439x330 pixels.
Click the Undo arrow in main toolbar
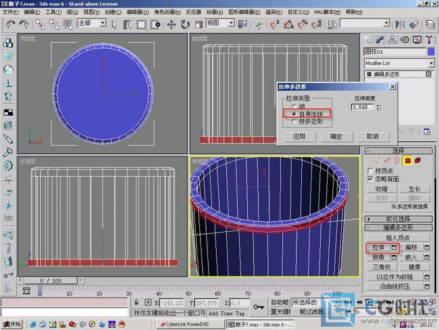pos(11,24)
